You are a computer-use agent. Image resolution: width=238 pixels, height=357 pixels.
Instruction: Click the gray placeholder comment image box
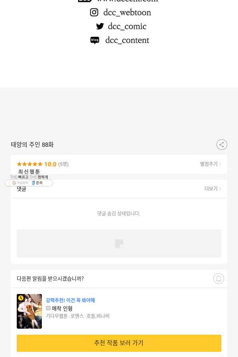(x=119, y=243)
